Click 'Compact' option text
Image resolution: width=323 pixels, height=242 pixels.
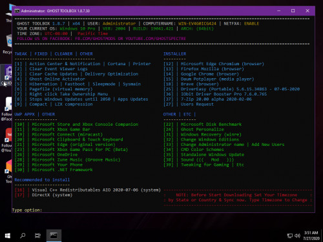click(38, 104)
